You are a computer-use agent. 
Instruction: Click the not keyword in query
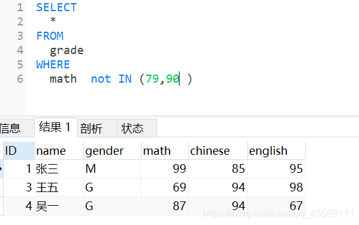(x=101, y=79)
